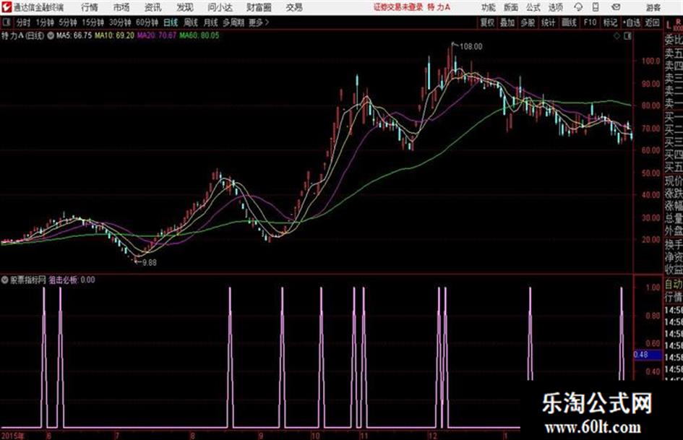Image resolution: width=683 pixels, height=440 pixels.
Task: Open the 功能 menu
Action: (x=489, y=7)
